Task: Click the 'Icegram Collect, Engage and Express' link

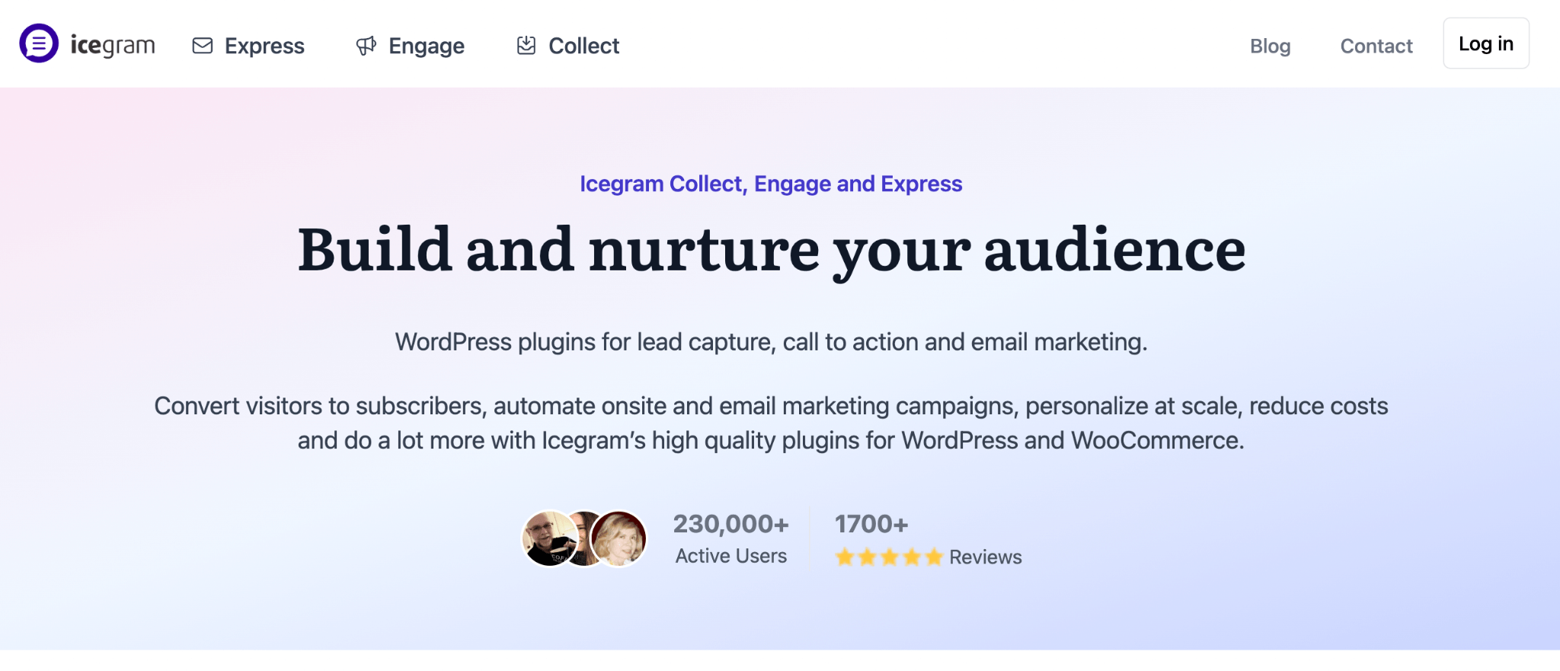Action: pos(770,184)
